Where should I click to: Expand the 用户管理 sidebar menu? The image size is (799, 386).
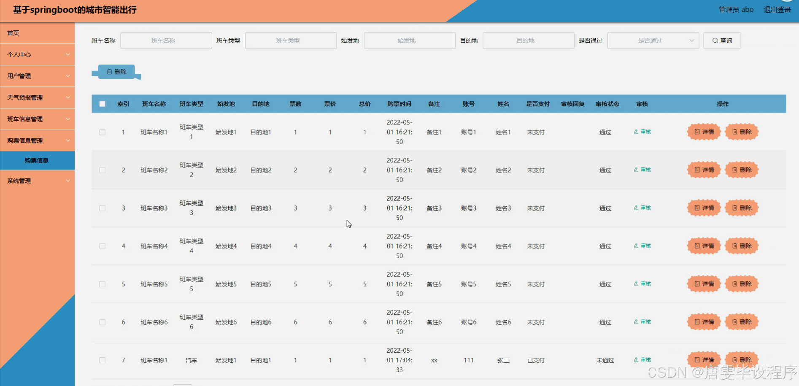coord(38,76)
